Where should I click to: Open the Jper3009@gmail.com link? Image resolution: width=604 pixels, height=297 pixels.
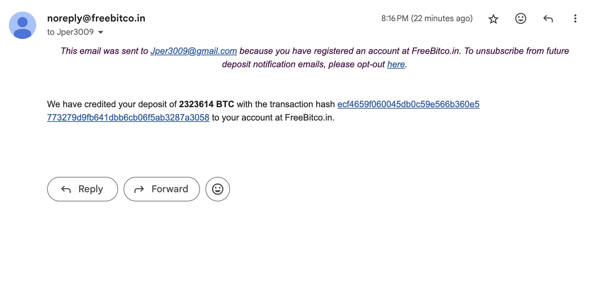pyautogui.click(x=193, y=51)
